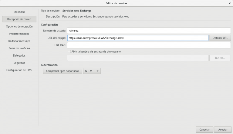Click the Autenticación section heading

point(49,65)
